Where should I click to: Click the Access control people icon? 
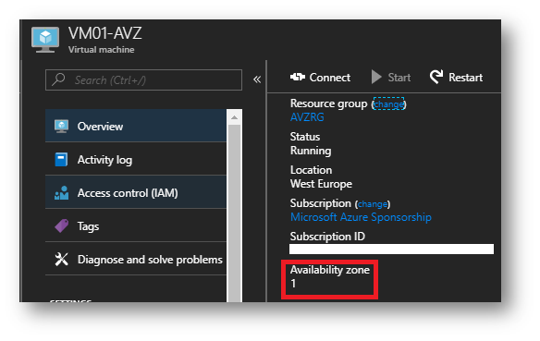point(61,193)
